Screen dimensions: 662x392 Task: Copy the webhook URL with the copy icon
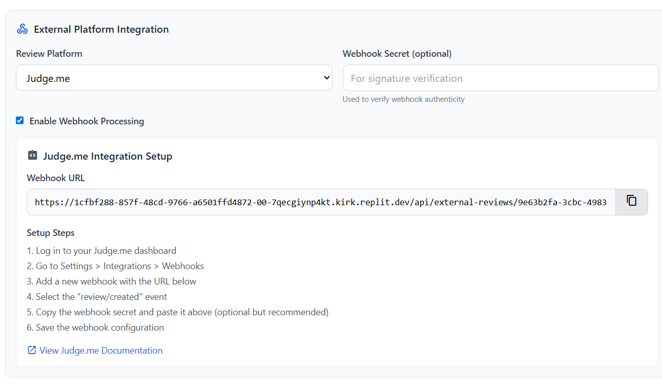(x=631, y=202)
